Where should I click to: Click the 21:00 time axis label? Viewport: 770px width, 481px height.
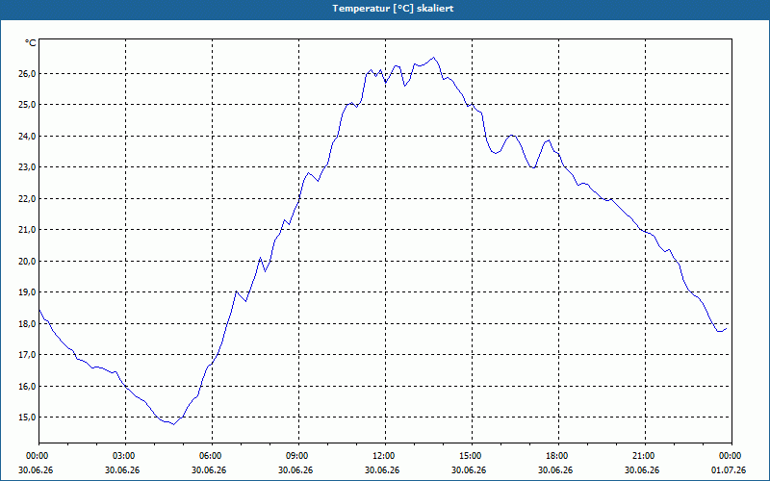coord(645,456)
